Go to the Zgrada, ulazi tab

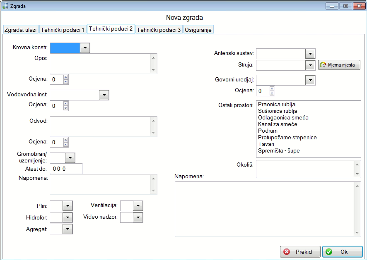pos(20,30)
